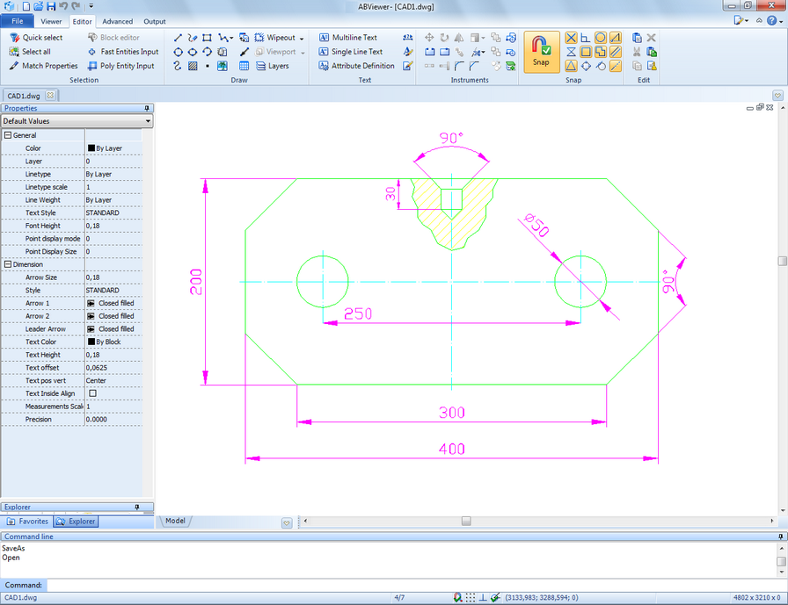Select the Point drawing tool
This screenshot has height=605, width=788.
coord(207,66)
